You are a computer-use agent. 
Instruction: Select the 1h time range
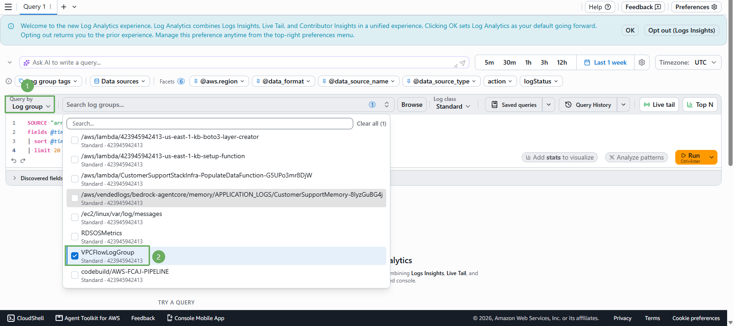528,62
